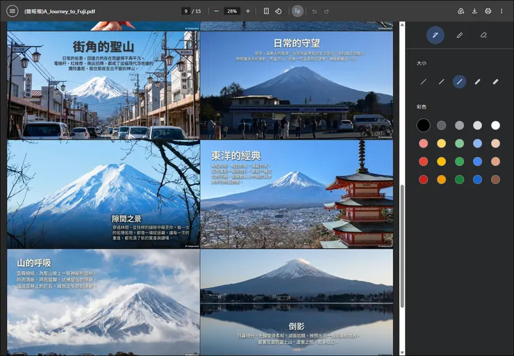
Task: Print the document
Action: click(x=488, y=11)
